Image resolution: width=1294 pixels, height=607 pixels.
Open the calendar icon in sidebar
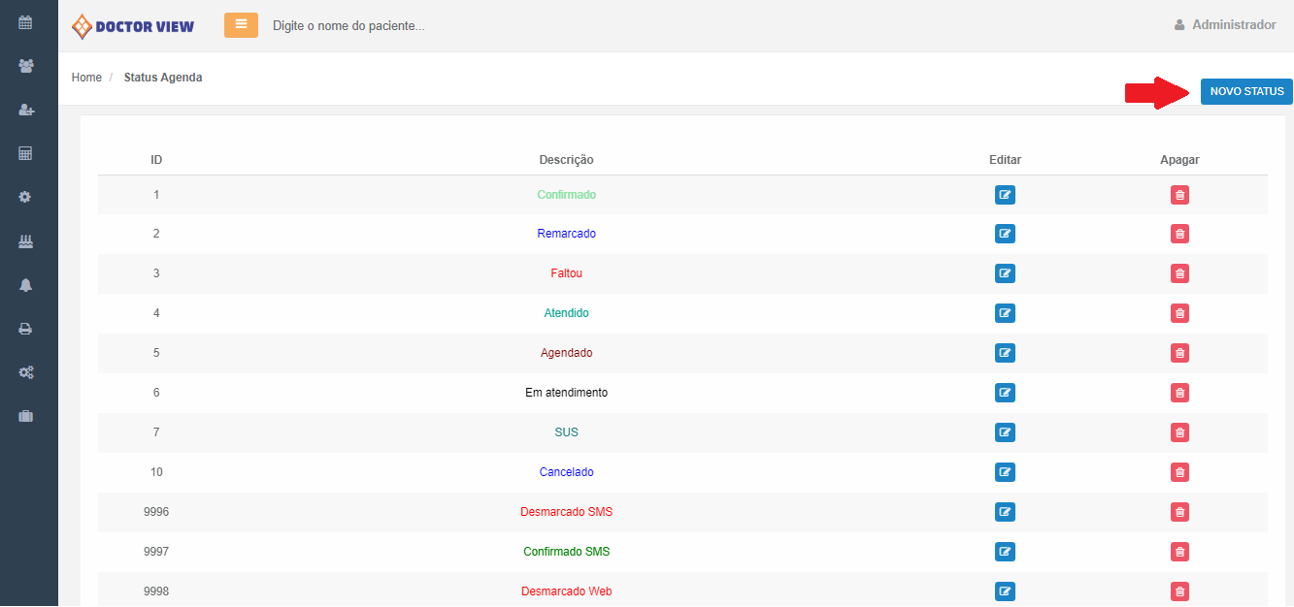pyautogui.click(x=26, y=22)
